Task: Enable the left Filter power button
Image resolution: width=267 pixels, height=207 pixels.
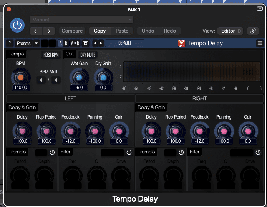Action: (129, 152)
